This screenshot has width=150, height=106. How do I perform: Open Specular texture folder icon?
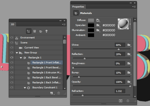tap(98, 25)
